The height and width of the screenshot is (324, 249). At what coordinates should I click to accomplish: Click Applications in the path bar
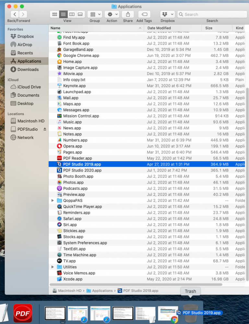tap(100, 291)
